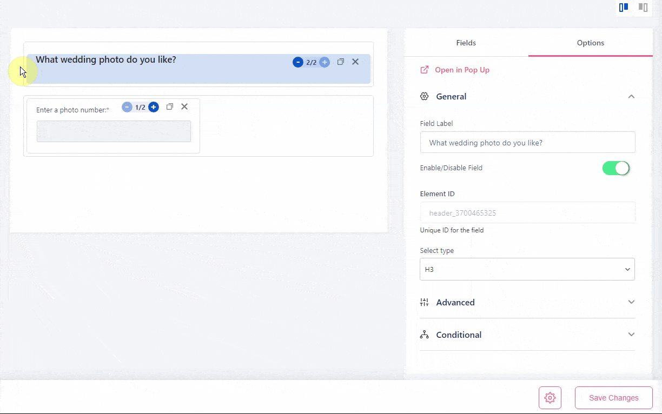
Task: Remove the photo number field
Action: 184,106
